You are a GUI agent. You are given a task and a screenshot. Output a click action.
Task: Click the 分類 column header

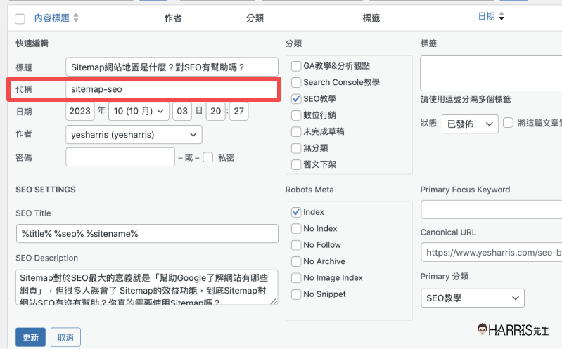click(255, 18)
